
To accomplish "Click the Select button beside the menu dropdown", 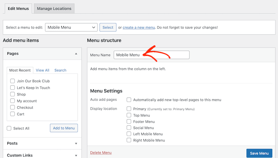I will (x=108, y=27).
